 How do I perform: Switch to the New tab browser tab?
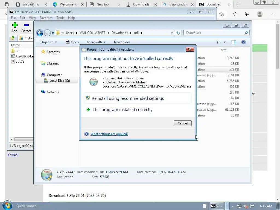(105, 4)
